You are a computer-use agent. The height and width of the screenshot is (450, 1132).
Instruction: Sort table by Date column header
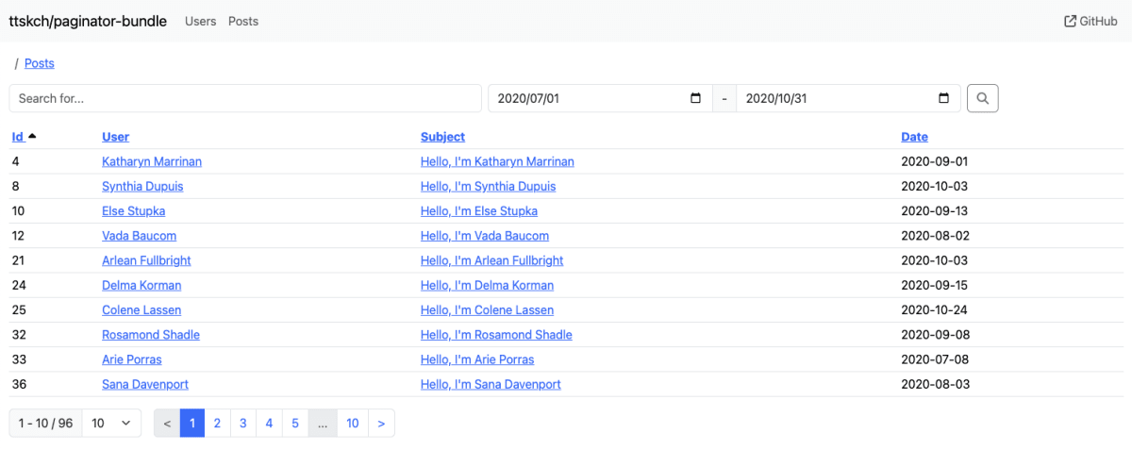914,137
